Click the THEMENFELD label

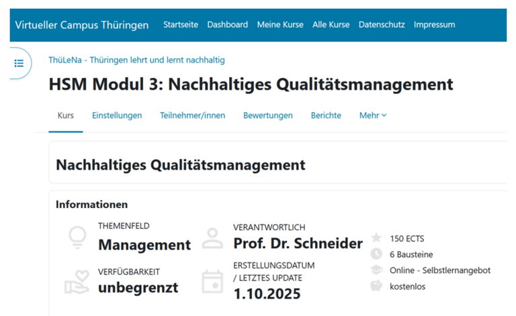click(124, 226)
